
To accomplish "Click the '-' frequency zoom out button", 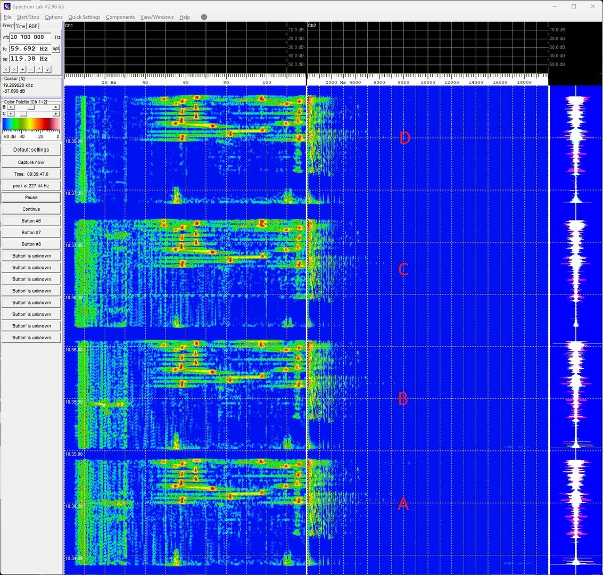I will click(31, 69).
